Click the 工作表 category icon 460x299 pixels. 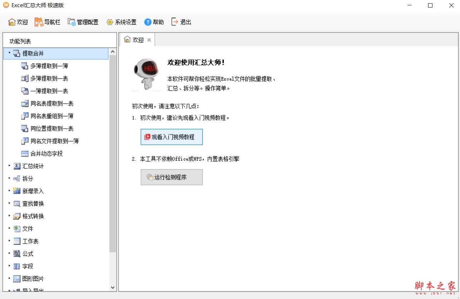[17, 241]
